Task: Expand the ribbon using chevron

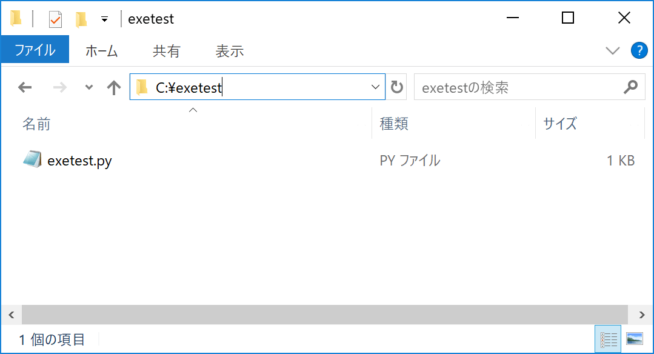Action: tap(613, 51)
